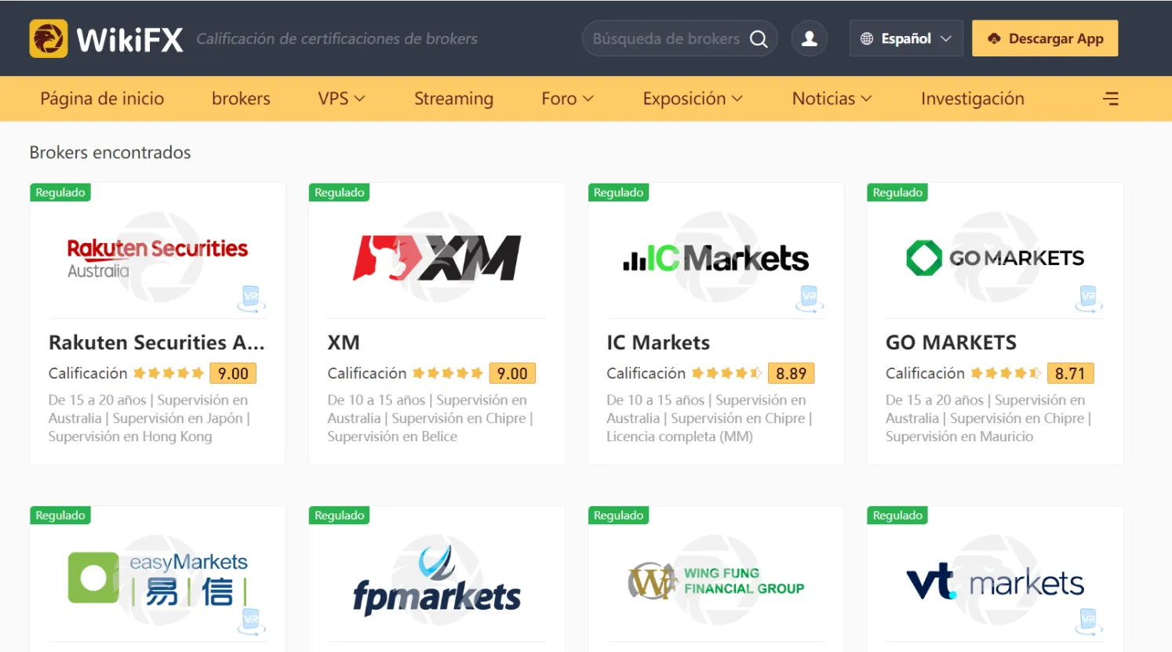The image size is (1172, 652).
Task: Open the hamburger menu icon in navigation bar
Action: coord(1111,99)
